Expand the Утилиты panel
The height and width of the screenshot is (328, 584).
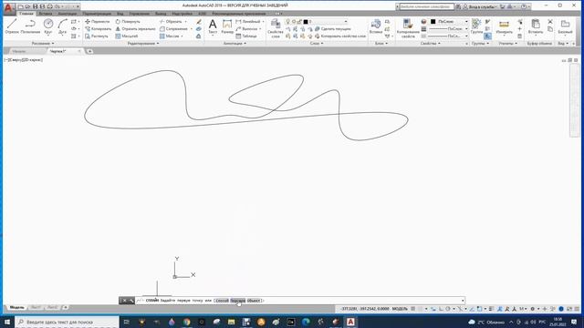[x=508, y=44]
